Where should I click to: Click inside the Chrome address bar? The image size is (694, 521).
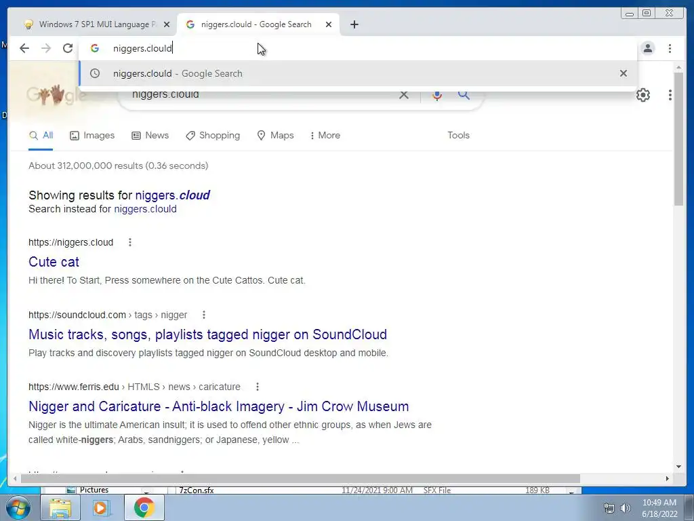click(358, 48)
